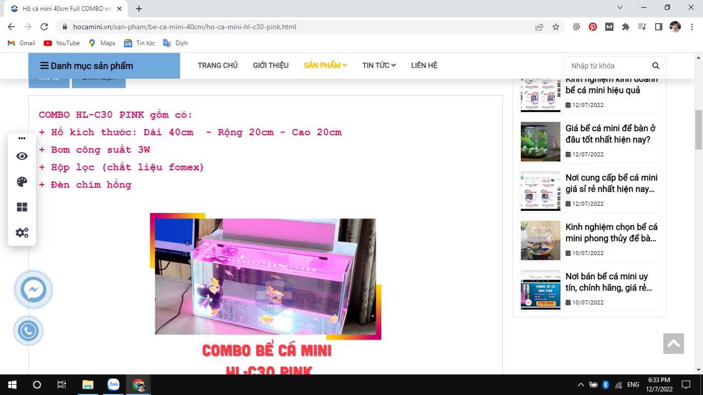Click the search magnifier icon
703x395 pixels.
[x=656, y=66]
